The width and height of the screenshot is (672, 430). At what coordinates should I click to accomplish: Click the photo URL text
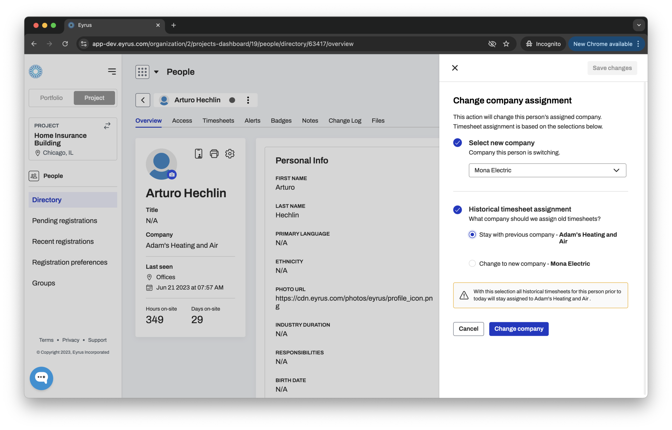(x=354, y=302)
